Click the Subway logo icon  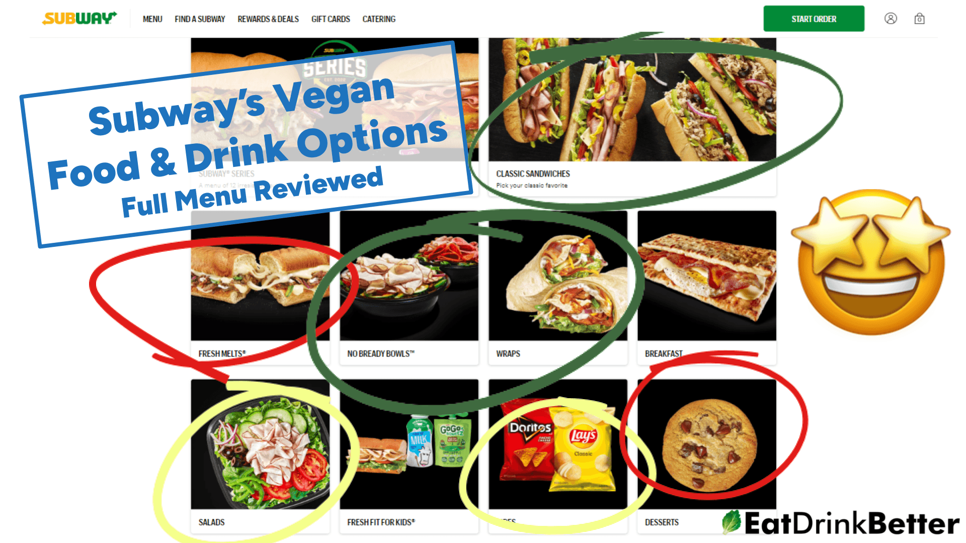(x=78, y=19)
